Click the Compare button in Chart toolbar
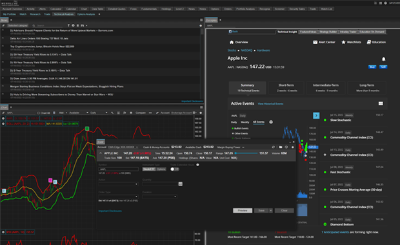This screenshot has width=400, height=245. click(x=140, y=112)
